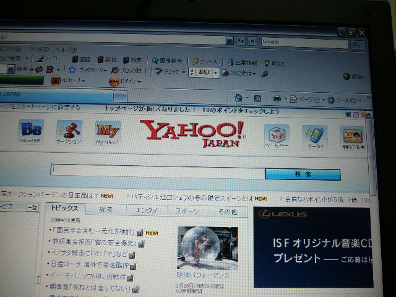Select the pink page theme swatch
This screenshot has height=297, width=396.
click(x=356, y=115)
